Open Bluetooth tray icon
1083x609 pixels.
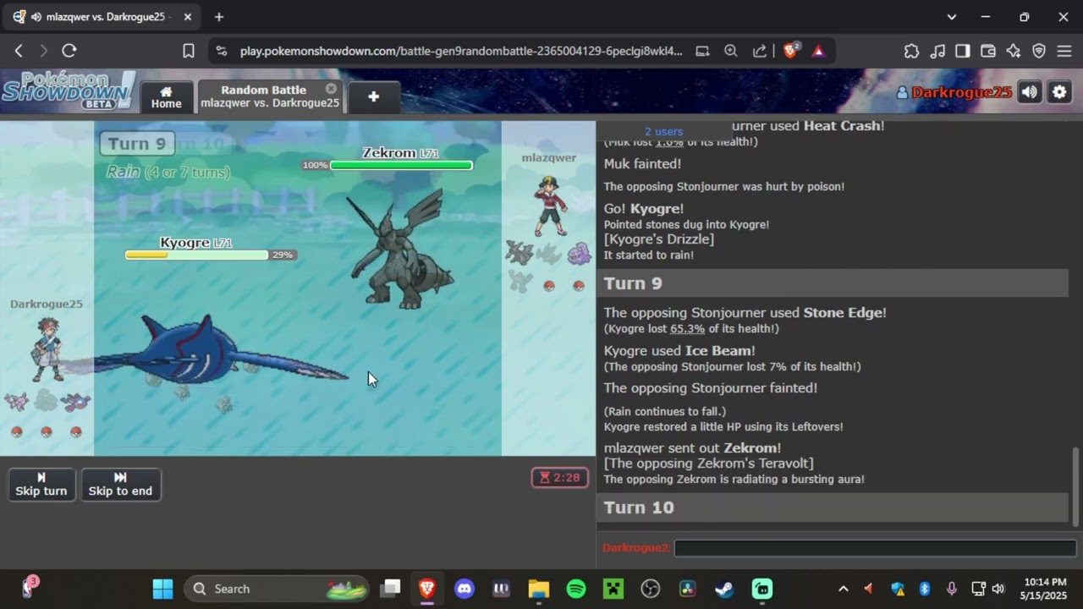point(925,589)
